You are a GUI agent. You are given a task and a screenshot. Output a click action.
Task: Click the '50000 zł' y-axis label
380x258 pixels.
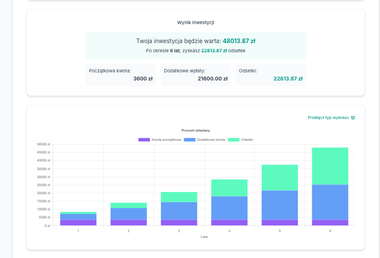(x=44, y=144)
